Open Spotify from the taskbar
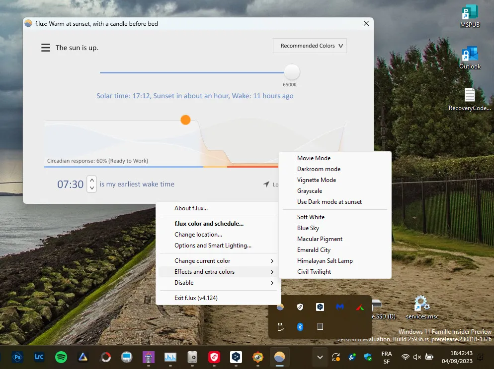The width and height of the screenshot is (494, 369). pos(61,357)
